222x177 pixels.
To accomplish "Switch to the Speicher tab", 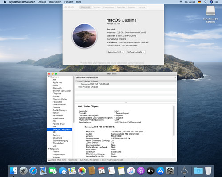I will click(x=121, y=7).
